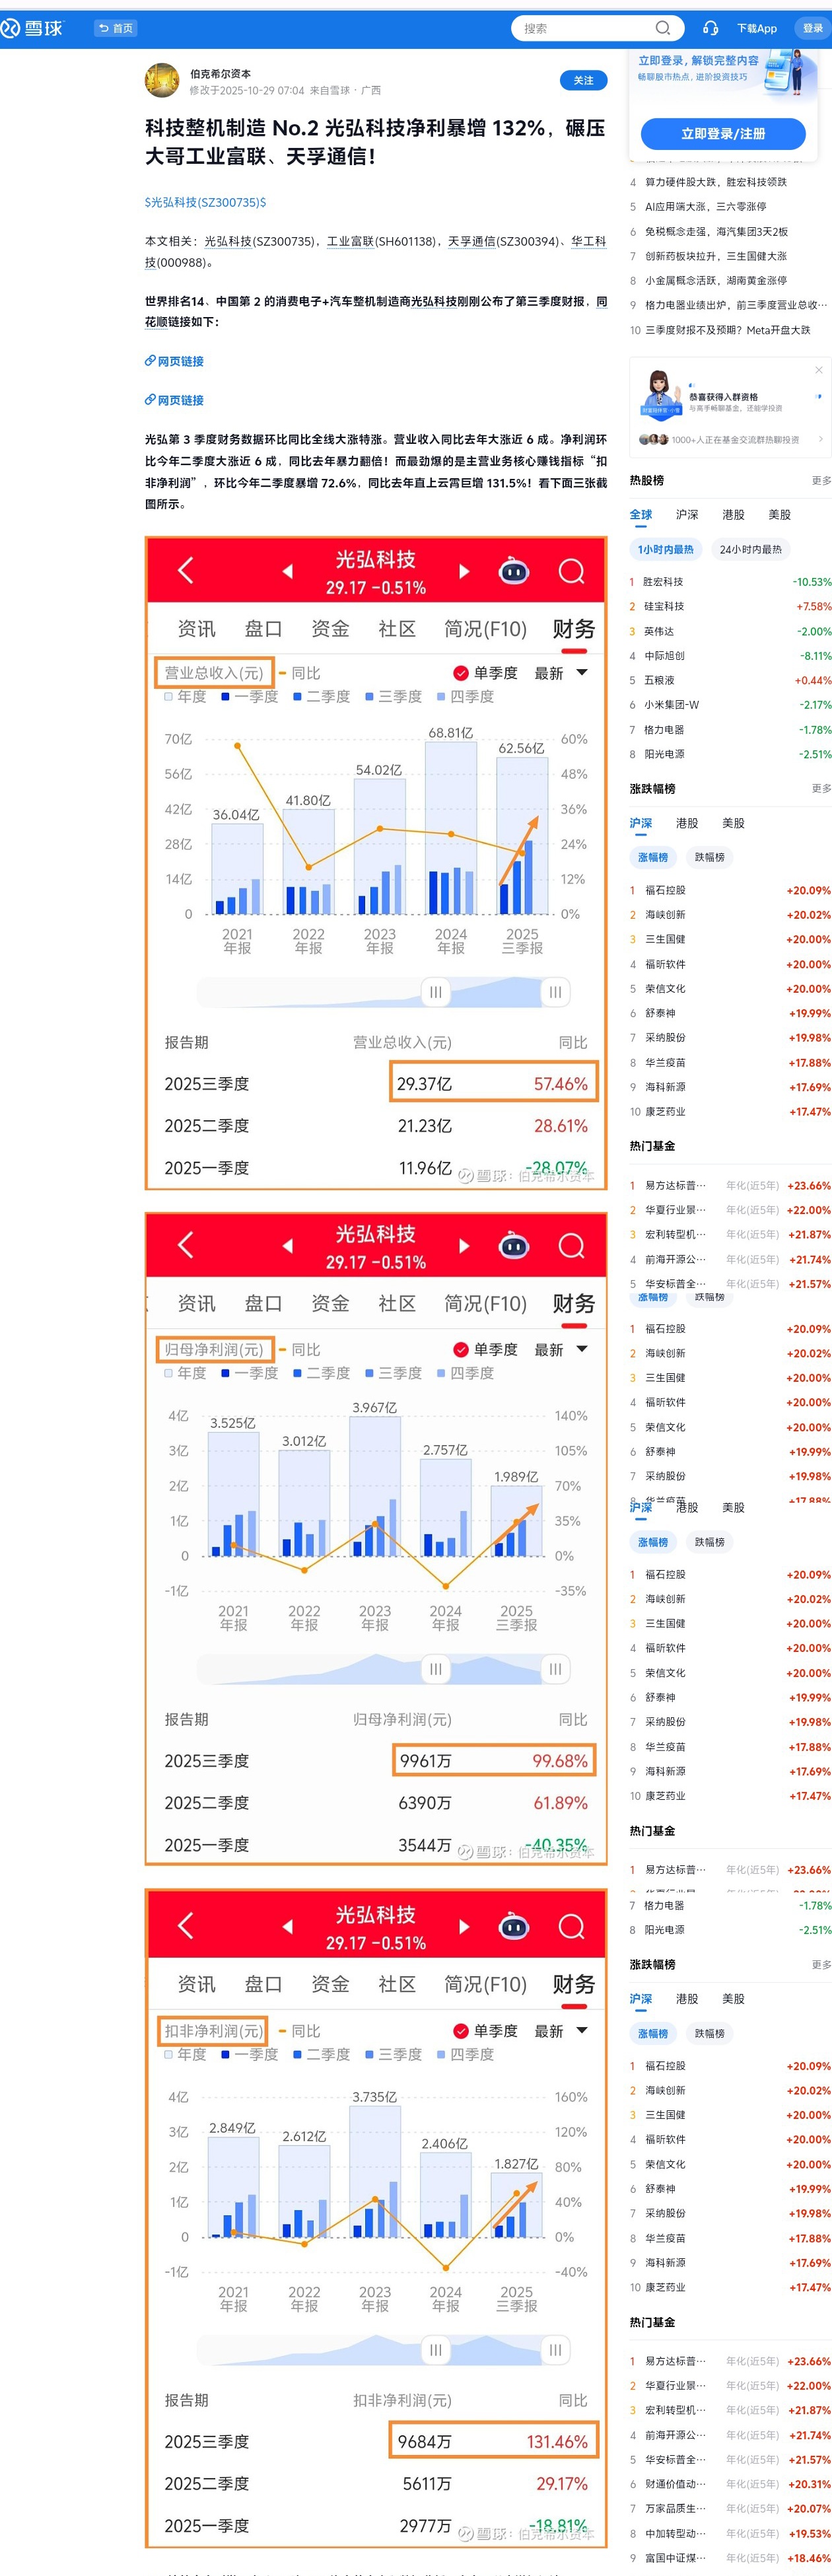Open author avatar of 伯克希尔资本
The width and height of the screenshot is (832, 2576).
coord(162,81)
